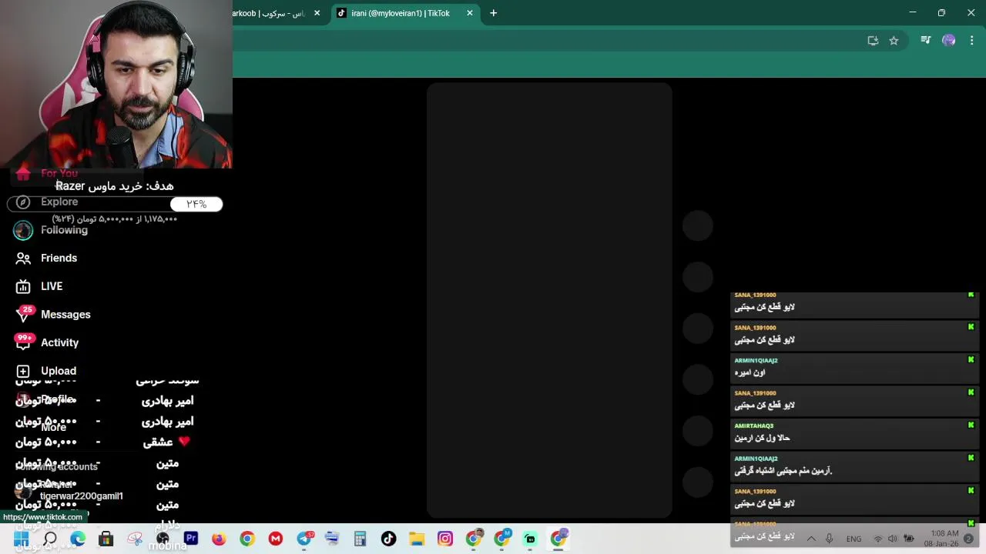Open Adobe Premiere Pro from taskbar
The width and height of the screenshot is (986, 554).
click(x=191, y=539)
